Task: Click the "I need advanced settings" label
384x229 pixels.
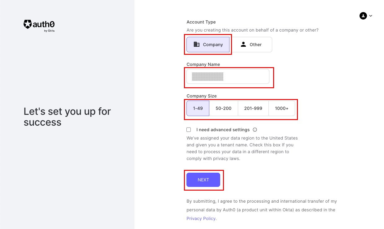Action: pos(223,130)
